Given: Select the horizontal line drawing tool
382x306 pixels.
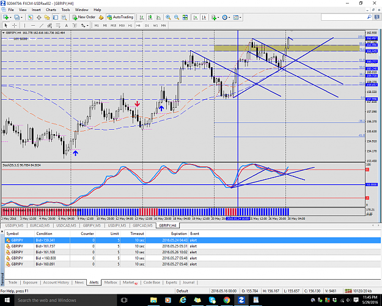Looking at the screenshot, I should pos(33,25).
